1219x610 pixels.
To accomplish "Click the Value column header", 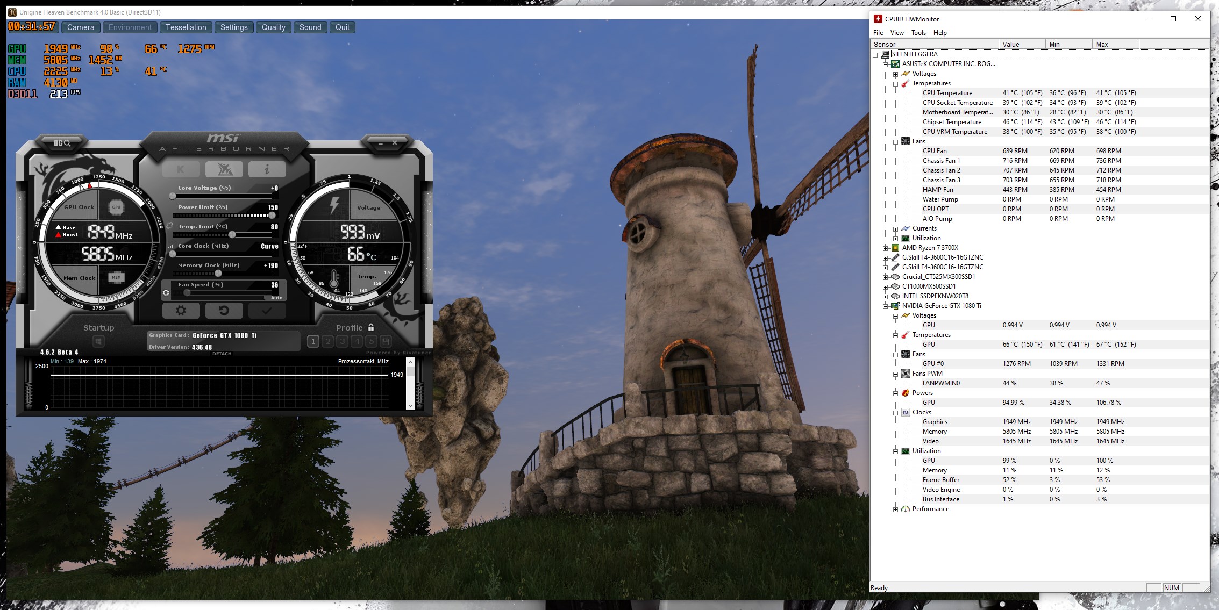I will [1022, 44].
